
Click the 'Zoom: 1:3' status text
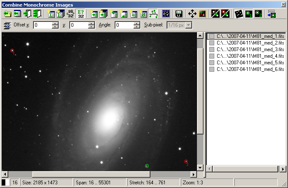tap(193, 183)
